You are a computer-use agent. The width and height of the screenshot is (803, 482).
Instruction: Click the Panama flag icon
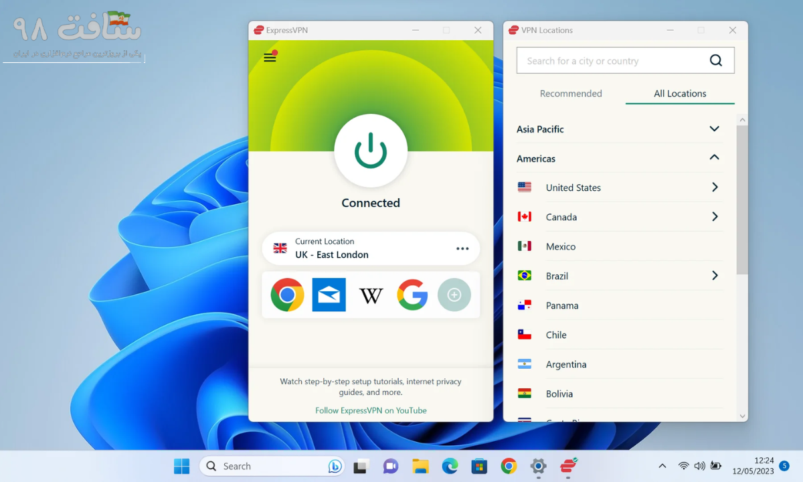point(525,305)
